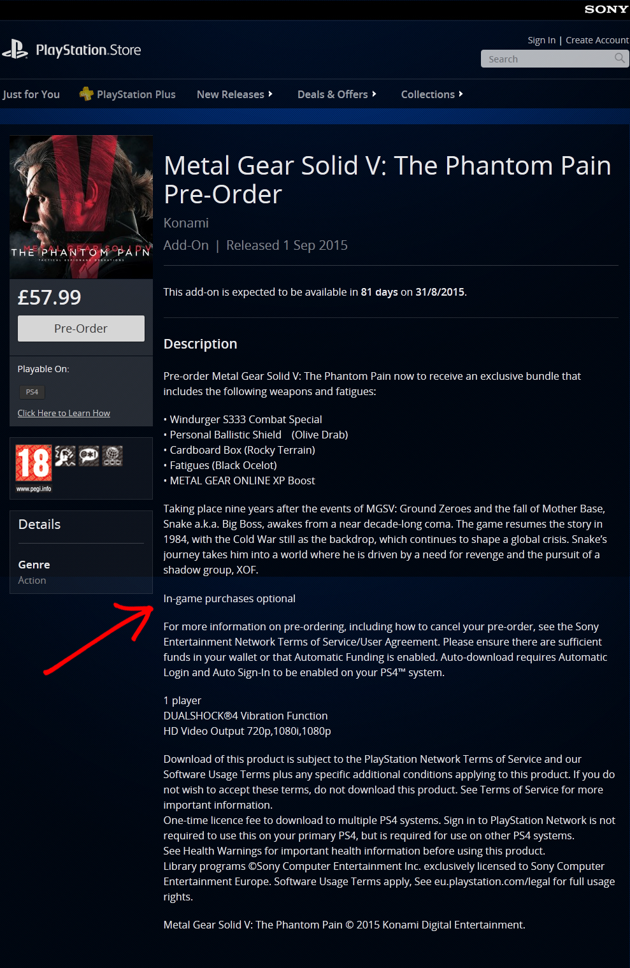The width and height of the screenshot is (630, 968).
Task: Open the Just for You tab
Action: (x=31, y=94)
